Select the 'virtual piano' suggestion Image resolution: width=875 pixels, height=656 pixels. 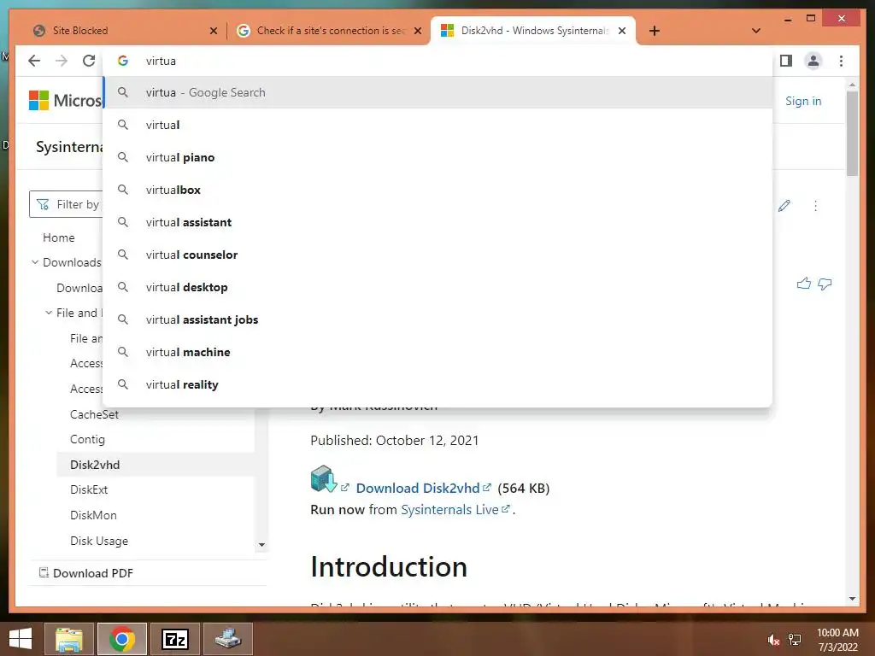coord(438,157)
